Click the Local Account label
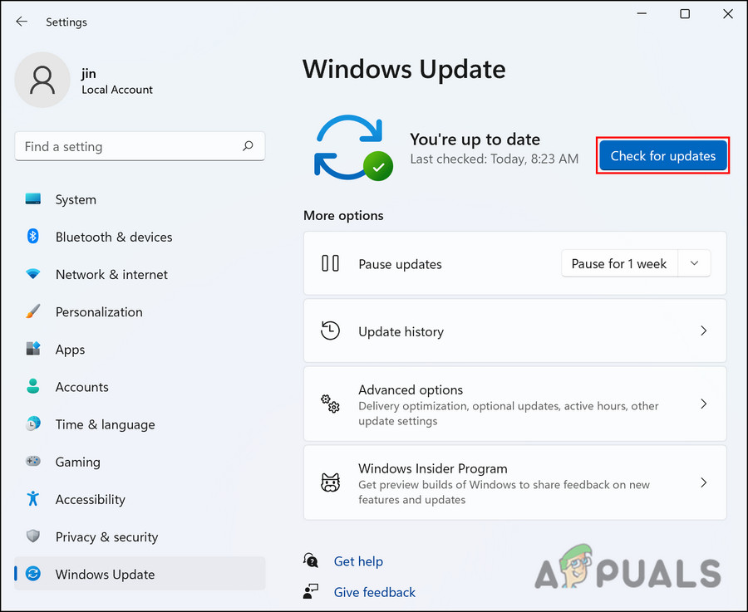Viewport: 748px width, 612px height. tap(117, 90)
